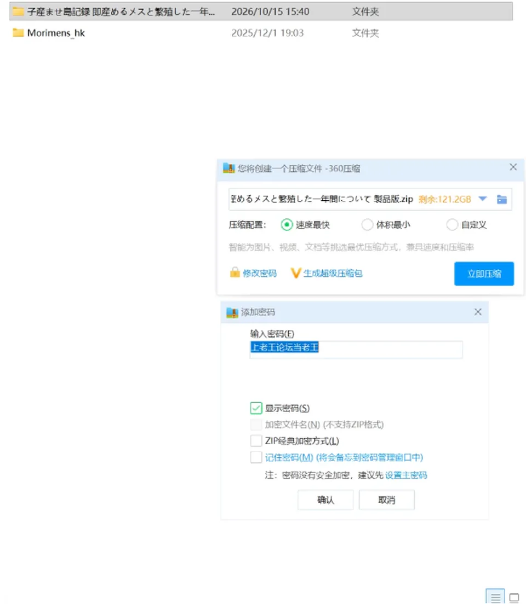Confirm the password with 确认
The height and width of the screenshot is (604, 526).
point(325,500)
